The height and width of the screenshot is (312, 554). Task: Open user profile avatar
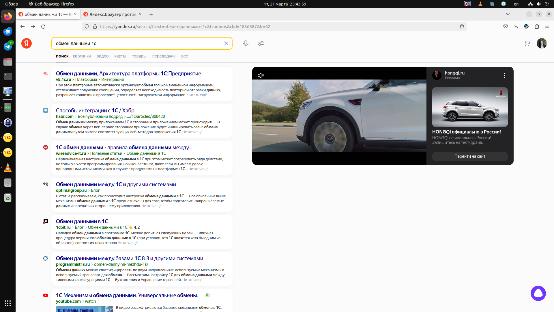542,43
